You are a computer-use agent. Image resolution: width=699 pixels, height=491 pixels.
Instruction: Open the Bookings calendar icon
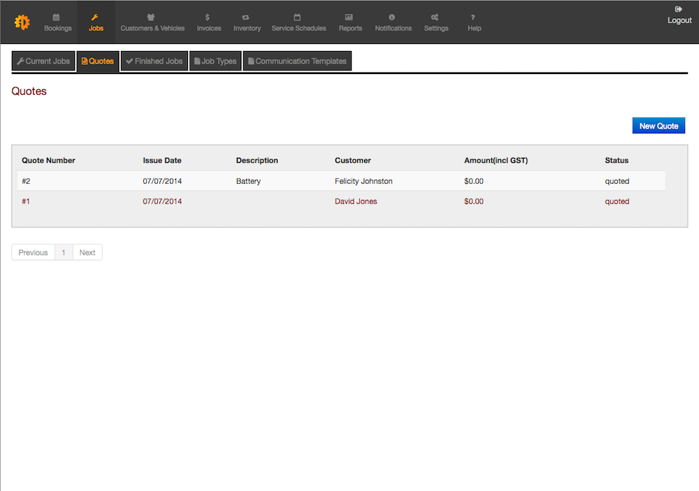(x=57, y=17)
